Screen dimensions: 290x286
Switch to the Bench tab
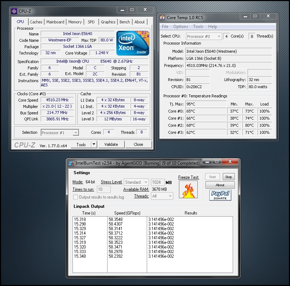coord(124,22)
